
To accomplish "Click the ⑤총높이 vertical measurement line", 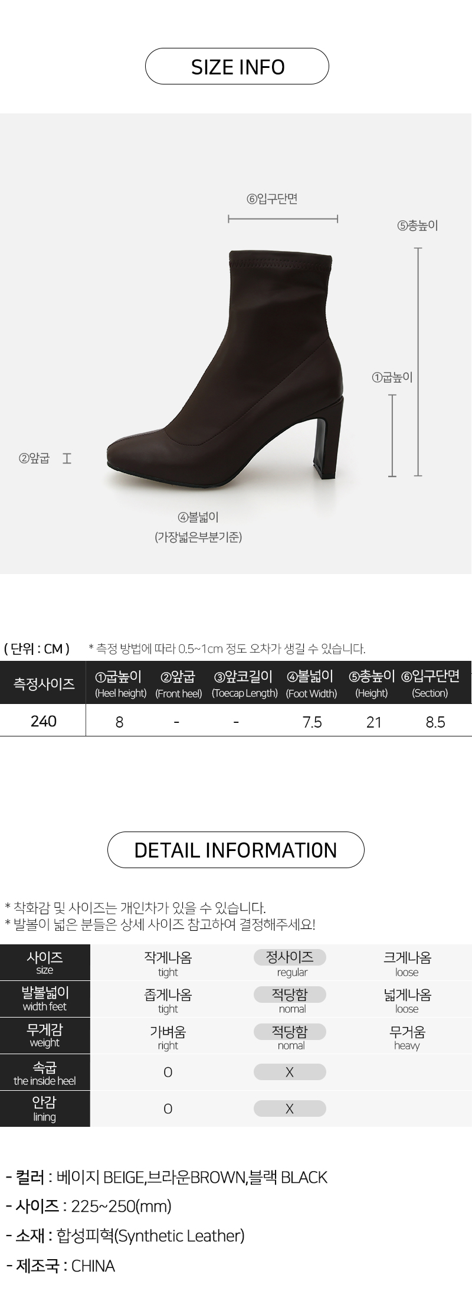I will point(418,362).
